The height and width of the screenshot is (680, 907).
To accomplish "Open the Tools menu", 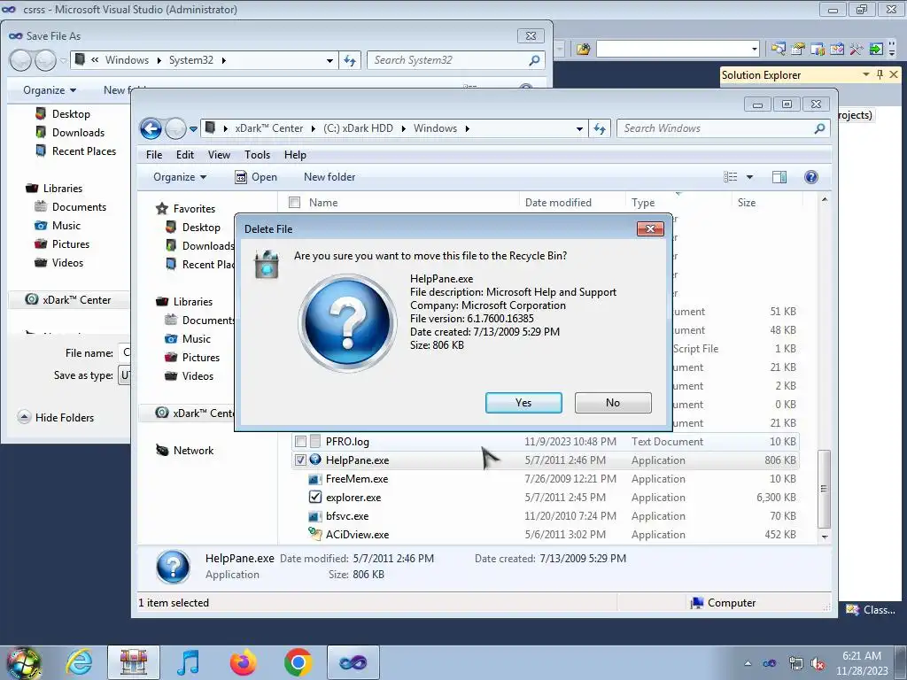I will (257, 155).
